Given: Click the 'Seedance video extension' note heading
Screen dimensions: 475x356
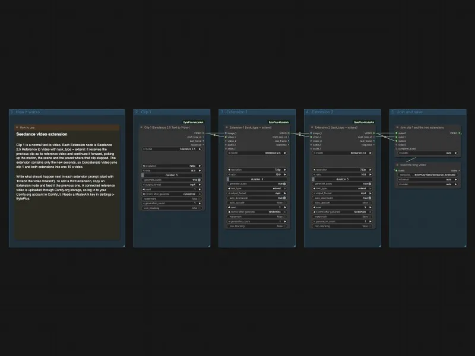Looking at the screenshot, I should point(42,134).
